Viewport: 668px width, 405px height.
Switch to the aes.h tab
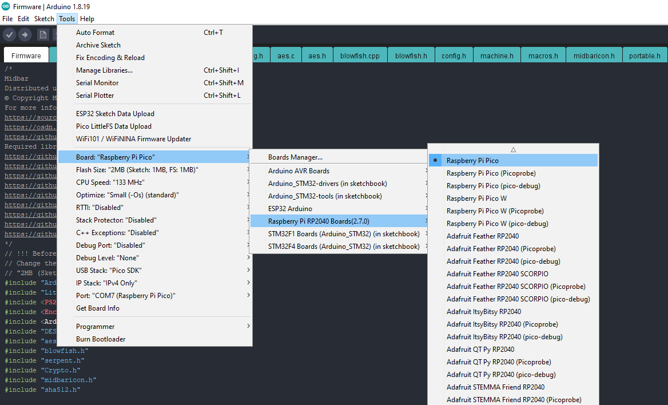coord(317,55)
